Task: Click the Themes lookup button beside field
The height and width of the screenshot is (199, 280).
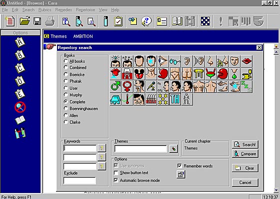Action: [173, 148]
